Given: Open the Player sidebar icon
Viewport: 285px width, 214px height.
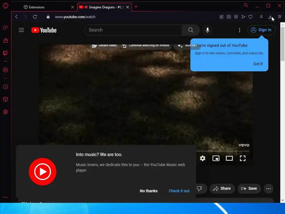Looking at the screenshot, I should [6, 70].
